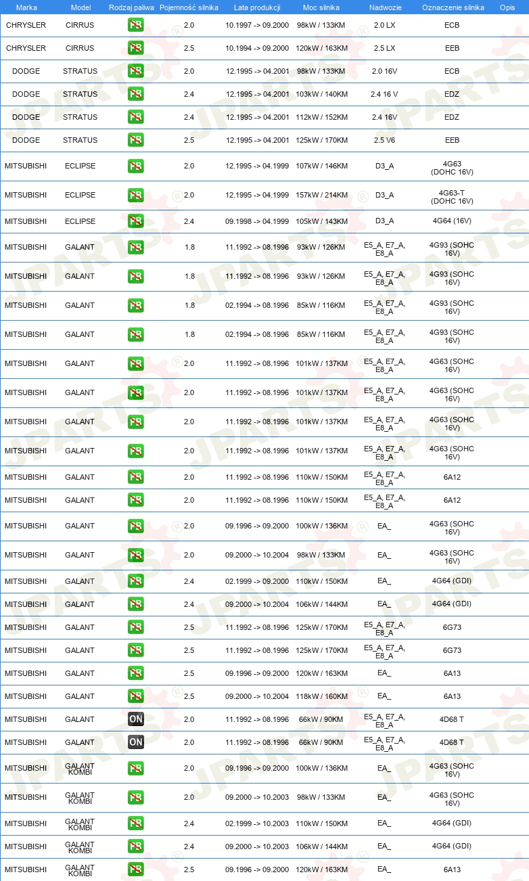The width and height of the screenshot is (529, 881).
Task: Click 6A13 code in the 118kW row
Action: click(x=452, y=696)
